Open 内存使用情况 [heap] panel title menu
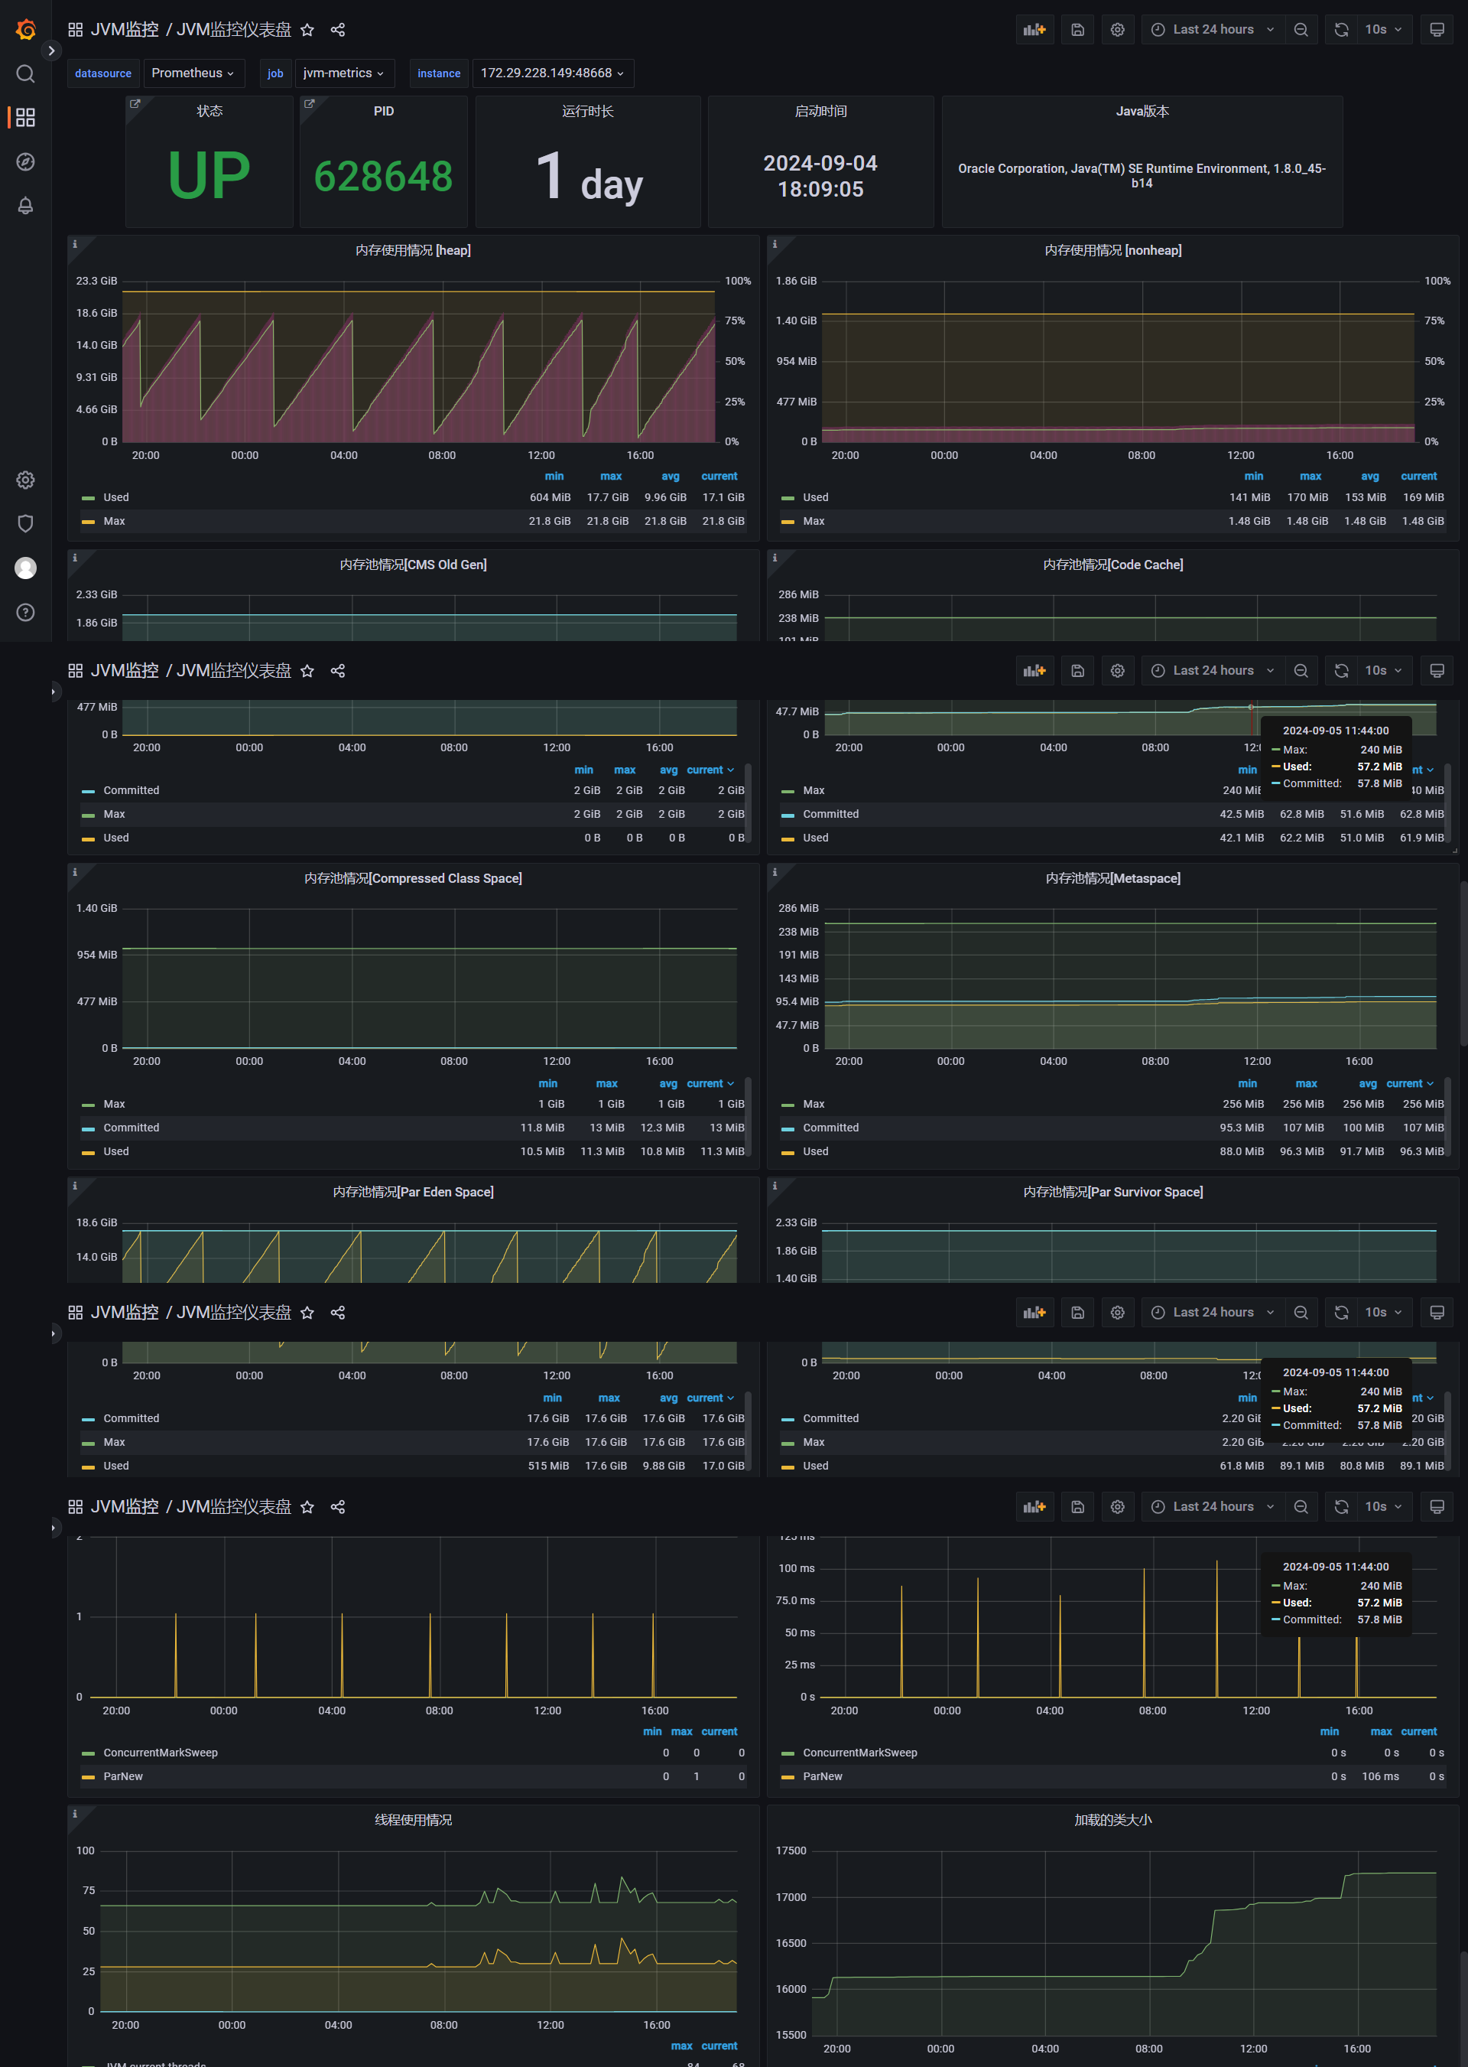 413,250
